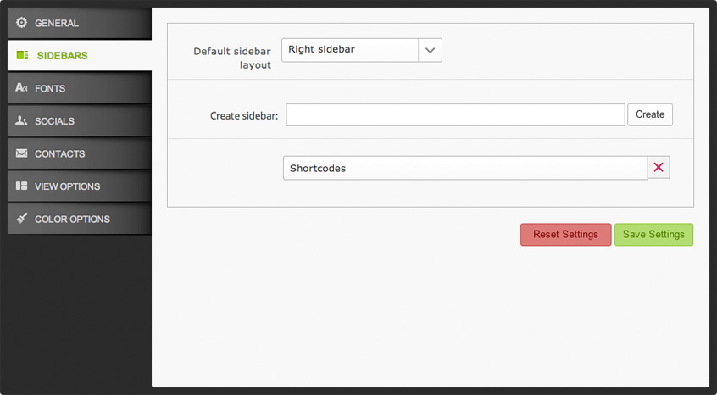Open the Default sidebar layout dropdown arrow
Viewport: 717px width, 395px height.
(430, 50)
